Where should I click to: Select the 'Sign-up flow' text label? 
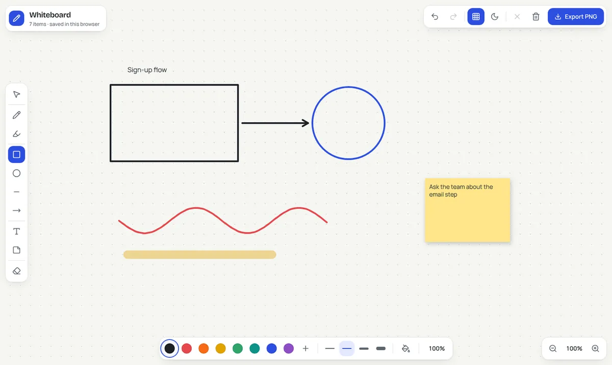click(x=147, y=70)
